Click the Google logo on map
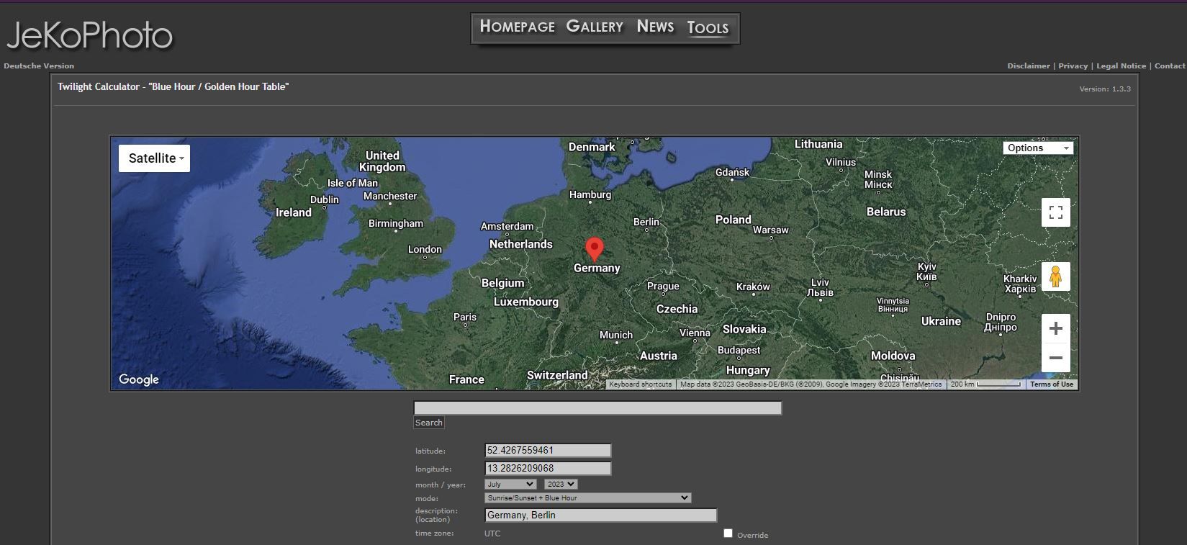The image size is (1187, 545). point(139,379)
